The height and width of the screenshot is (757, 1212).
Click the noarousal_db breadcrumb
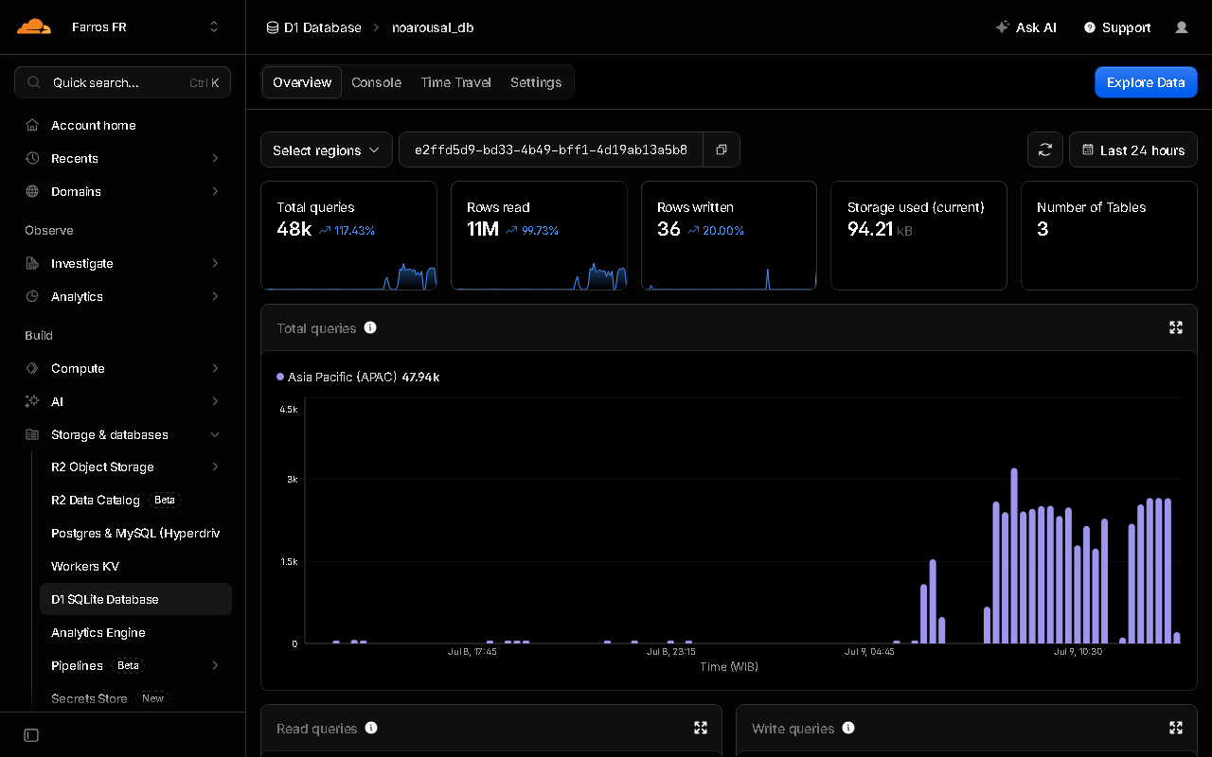433,27
